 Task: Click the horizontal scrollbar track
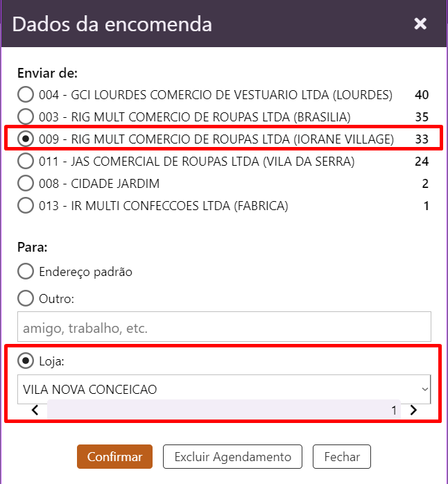tap(222, 410)
